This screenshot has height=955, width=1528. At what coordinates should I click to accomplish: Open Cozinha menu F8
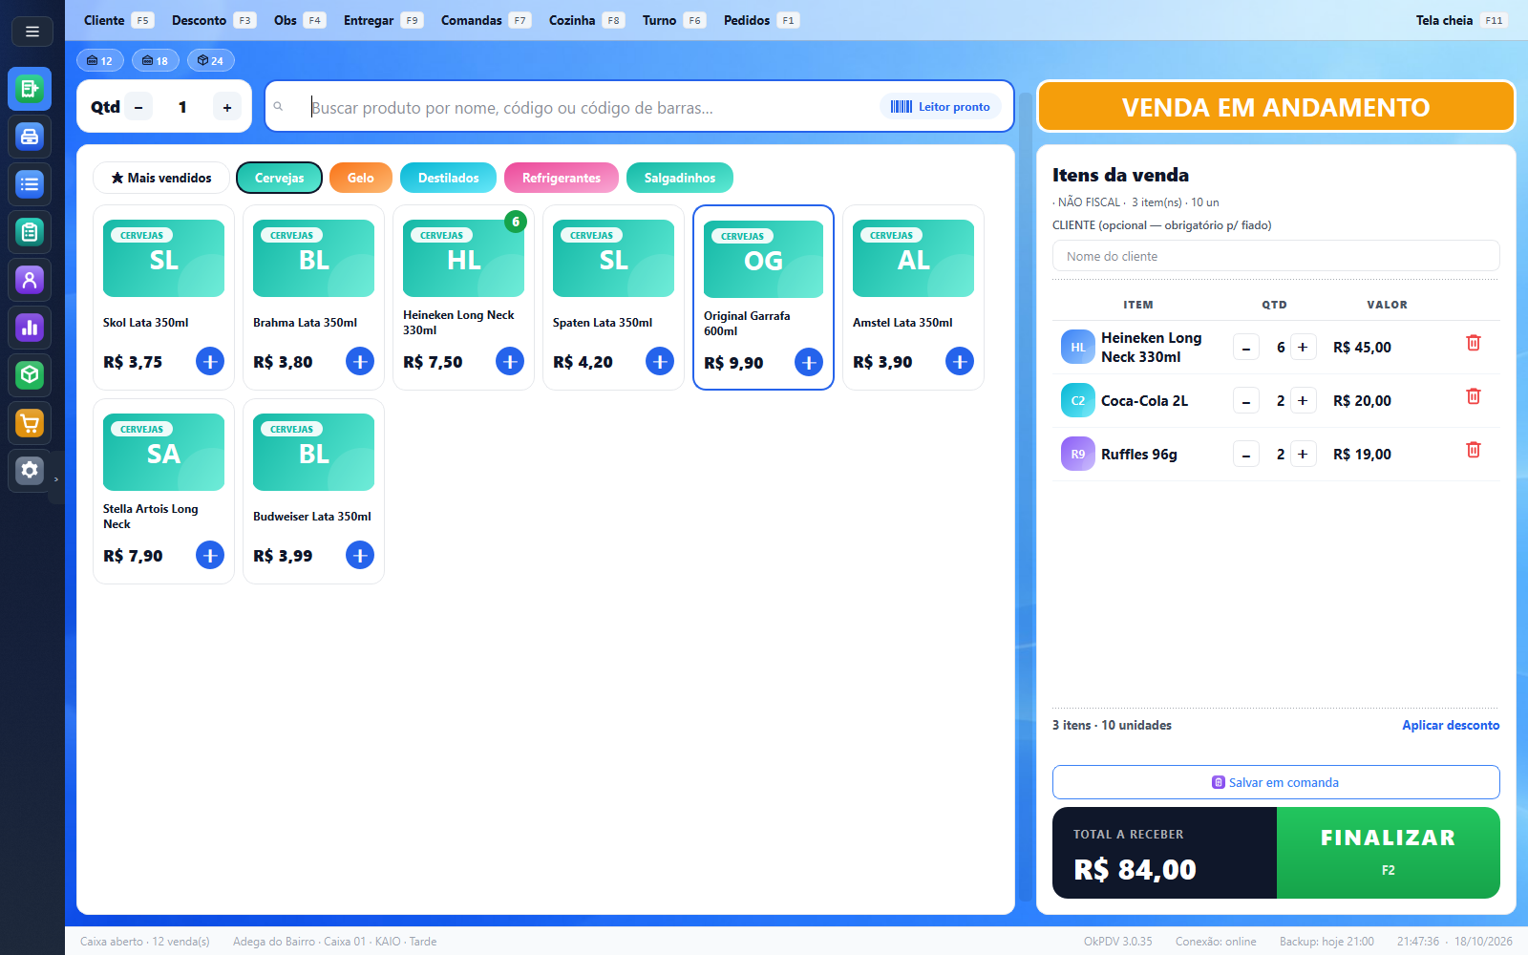point(586,20)
